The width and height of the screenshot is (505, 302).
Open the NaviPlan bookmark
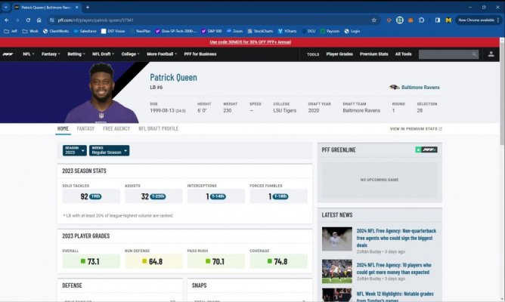click(x=140, y=31)
